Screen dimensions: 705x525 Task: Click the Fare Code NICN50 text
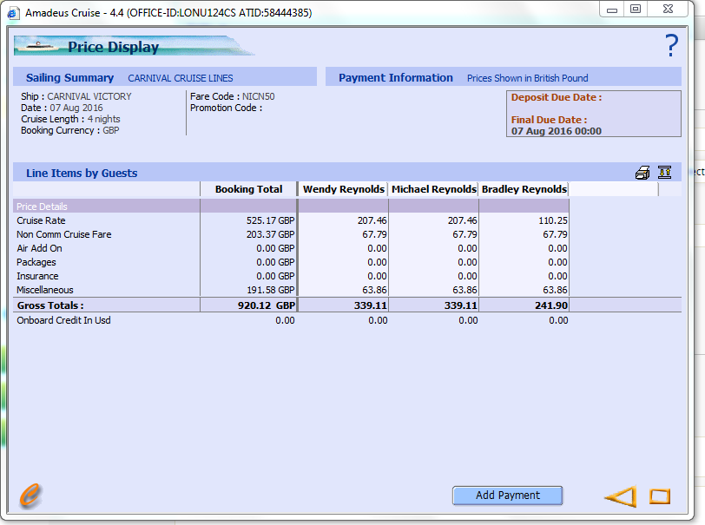[x=232, y=96]
